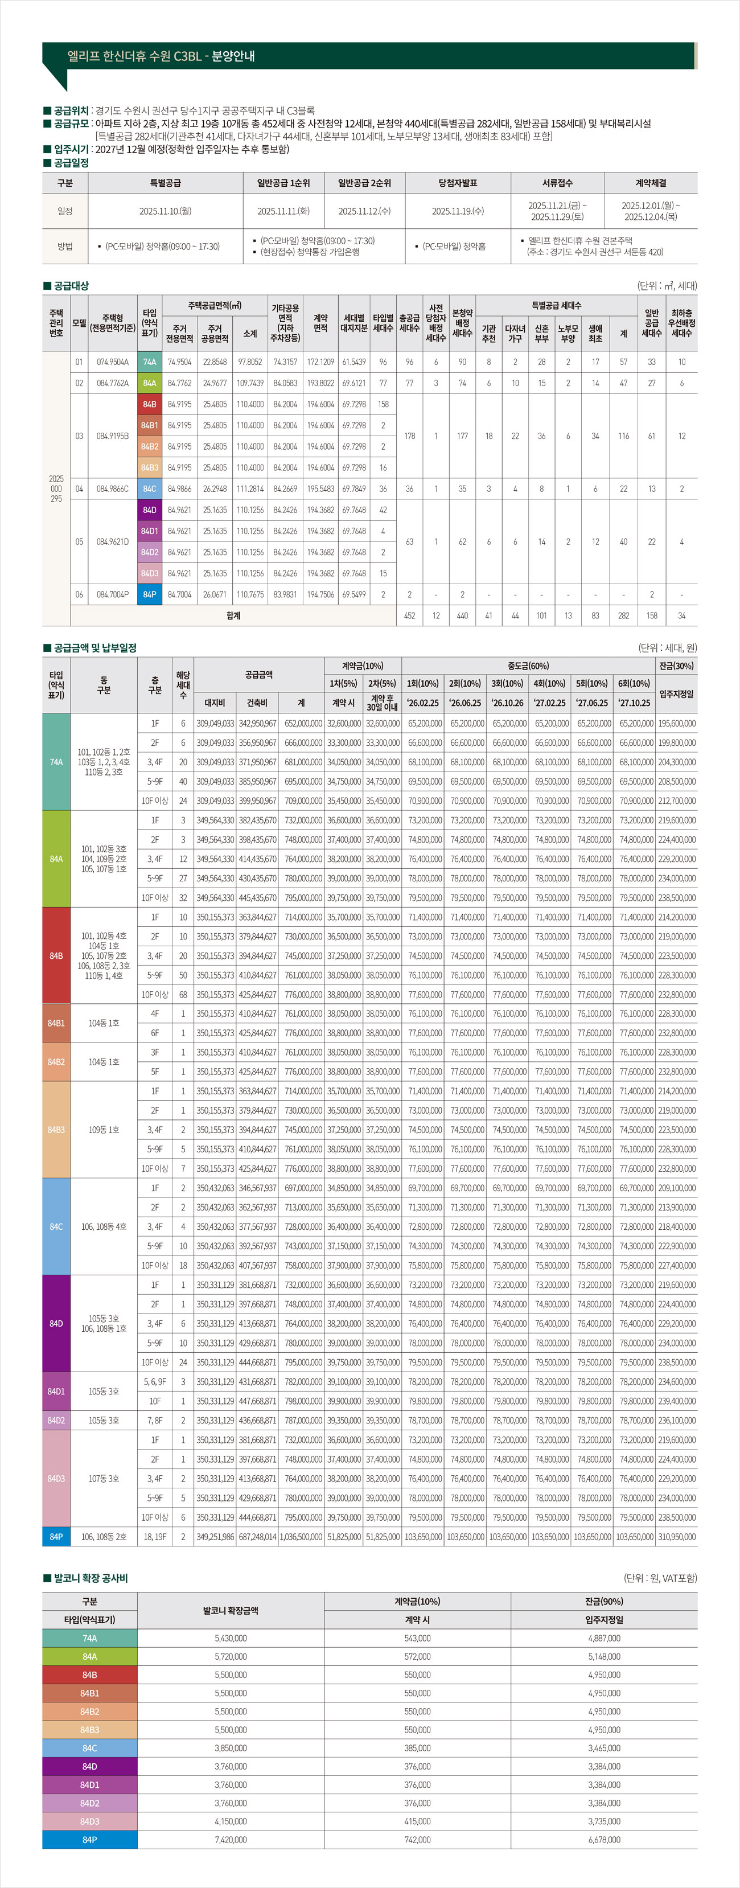Click 84P balcony expansion amount 7,420,000
The image size is (740, 1888).
231,1840
